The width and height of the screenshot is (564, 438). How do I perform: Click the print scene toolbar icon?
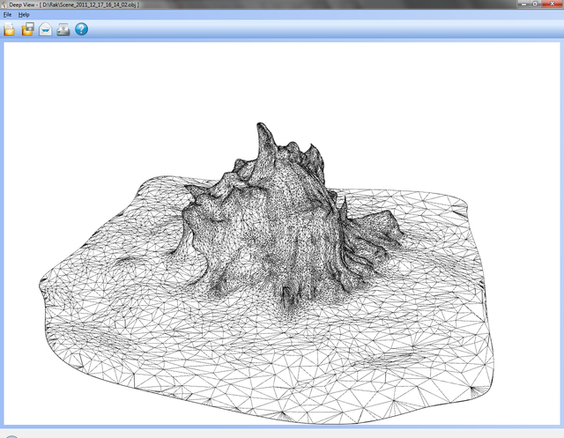pyautogui.click(x=63, y=29)
